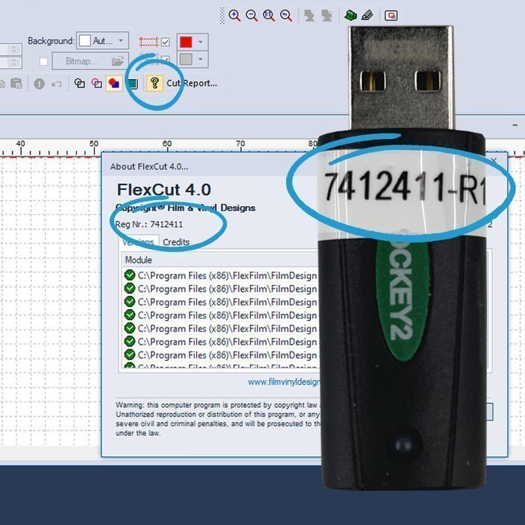The image size is (525, 525).
Task: Click the red dashed rectangle icon
Action: tap(149, 42)
